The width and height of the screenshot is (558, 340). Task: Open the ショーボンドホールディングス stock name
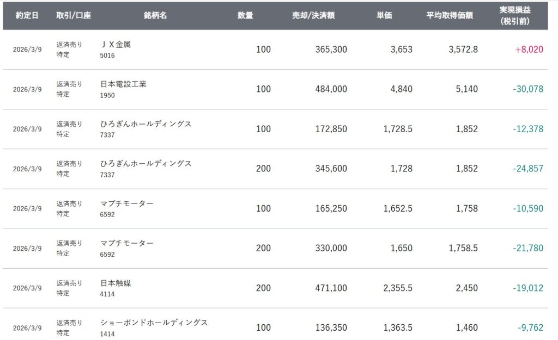pyautogui.click(x=154, y=323)
